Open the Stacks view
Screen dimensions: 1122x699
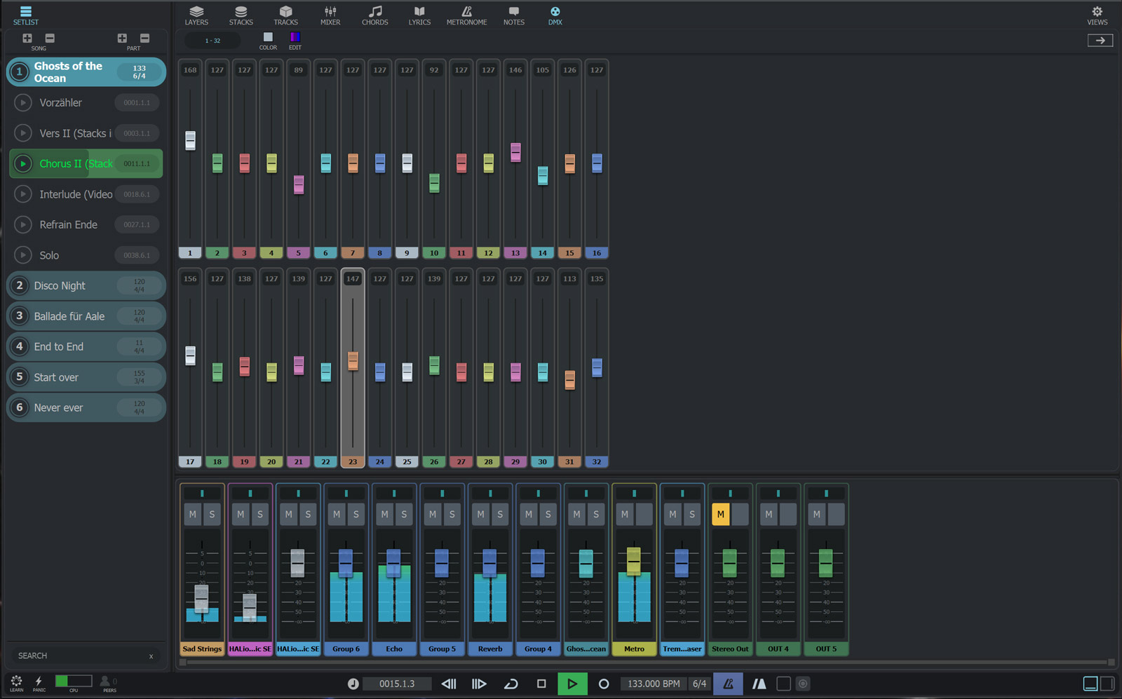[241, 15]
